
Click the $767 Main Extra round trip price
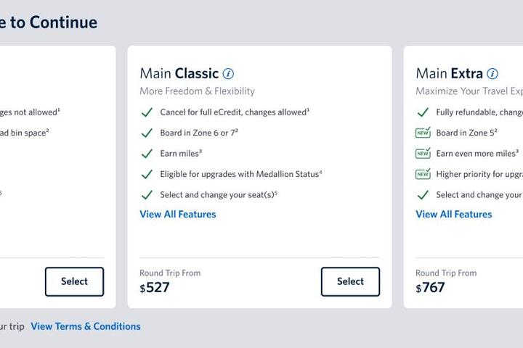coord(431,288)
